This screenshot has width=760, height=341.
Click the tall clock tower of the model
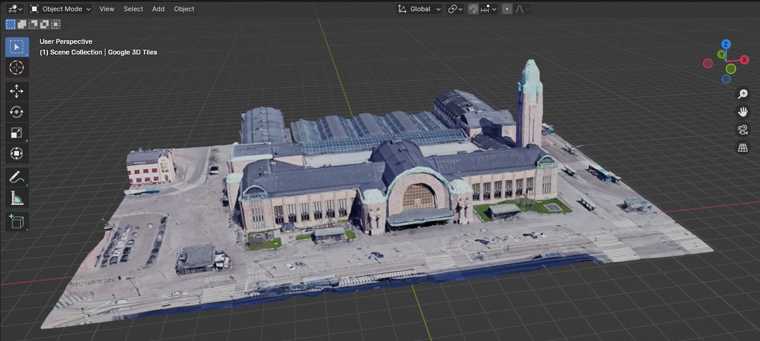529,102
